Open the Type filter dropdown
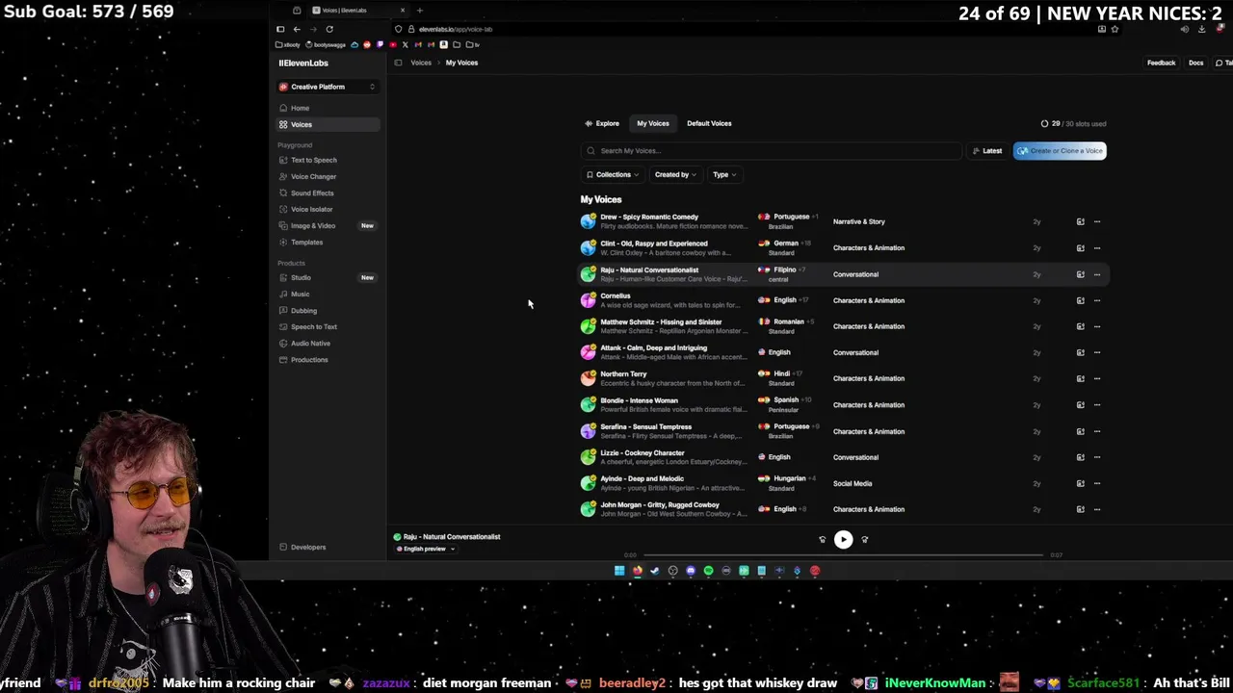 click(x=724, y=174)
